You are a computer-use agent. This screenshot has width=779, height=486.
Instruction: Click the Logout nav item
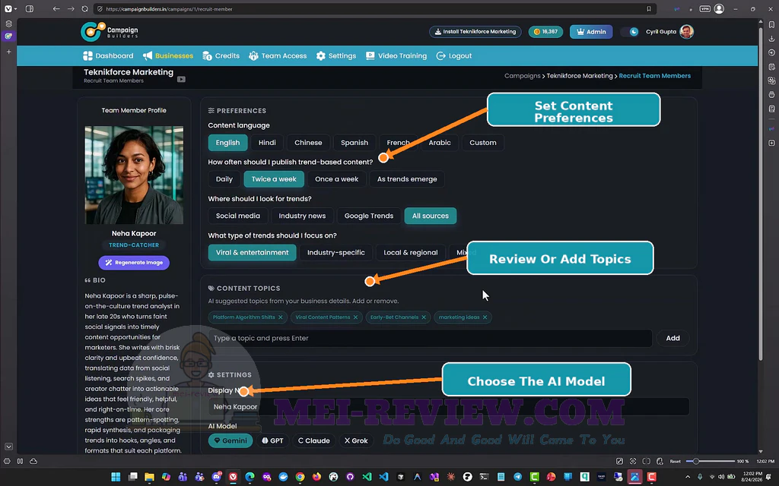tap(454, 56)
